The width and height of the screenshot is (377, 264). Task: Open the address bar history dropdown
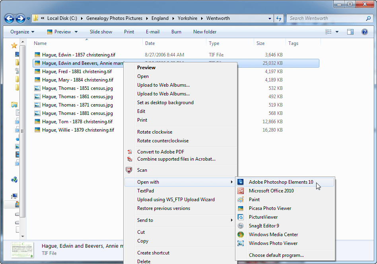pos(270,19)
